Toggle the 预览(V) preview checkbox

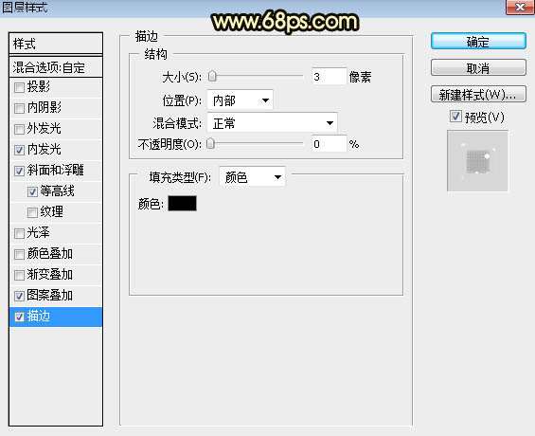click(x=455, y=117)
